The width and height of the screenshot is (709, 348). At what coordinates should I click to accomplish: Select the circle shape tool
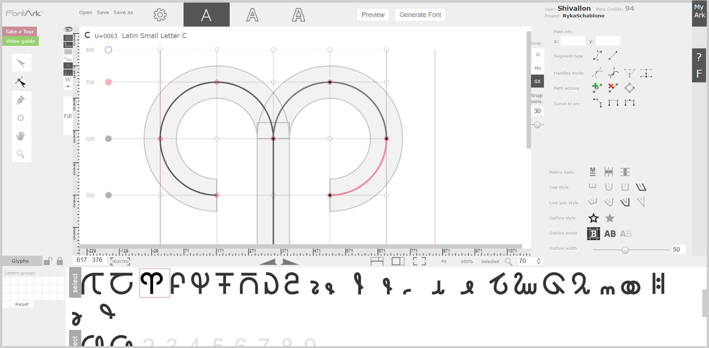pyautogui.click(x=21, y=118)
